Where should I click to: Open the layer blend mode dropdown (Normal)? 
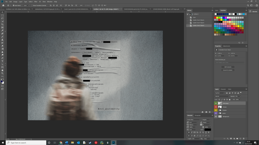222,96
